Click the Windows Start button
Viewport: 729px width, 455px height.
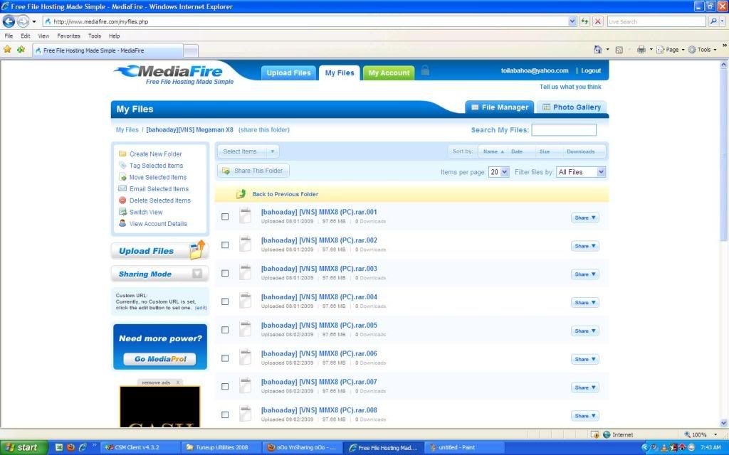click(23, 448)
